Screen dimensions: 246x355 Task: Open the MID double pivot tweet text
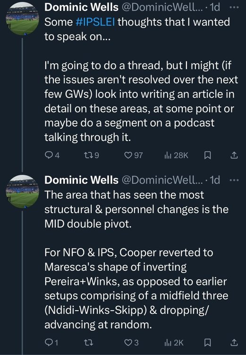click(136, 260)
